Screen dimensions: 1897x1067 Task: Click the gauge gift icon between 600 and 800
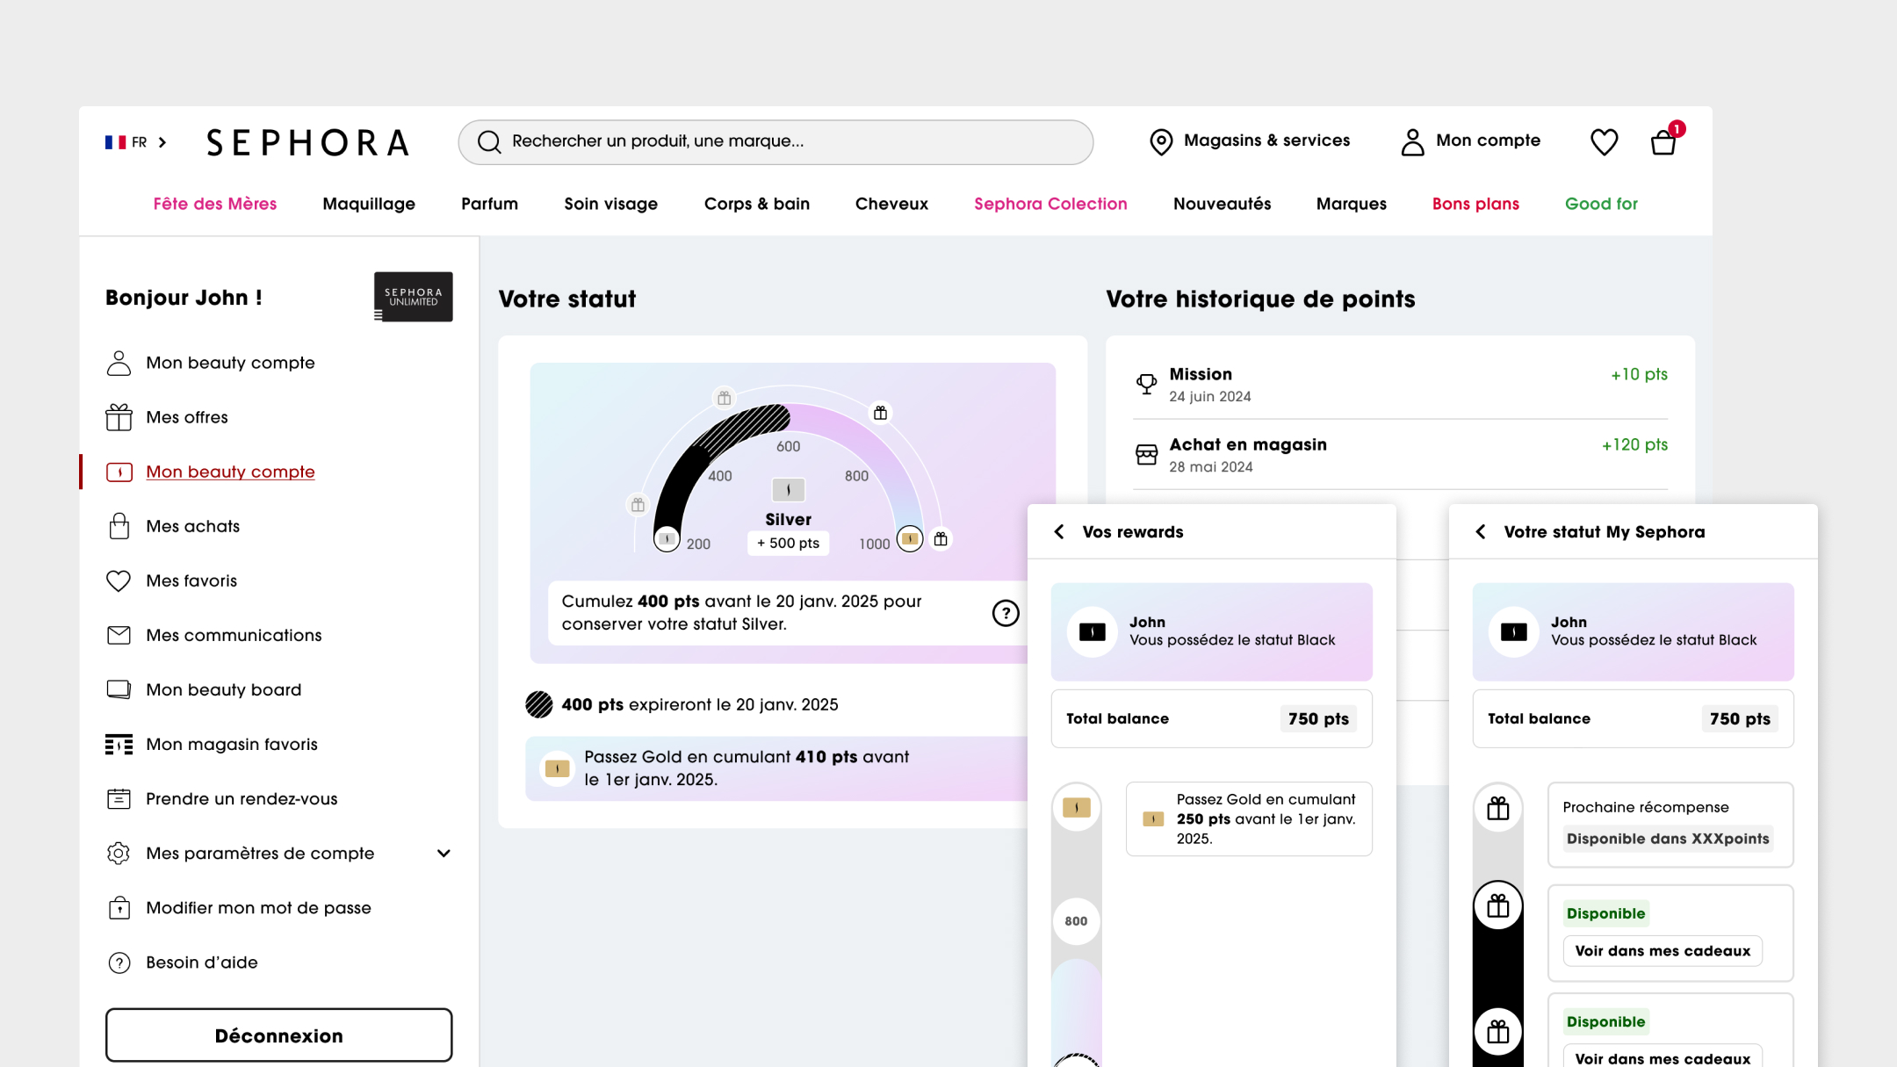tap(880, 413)
